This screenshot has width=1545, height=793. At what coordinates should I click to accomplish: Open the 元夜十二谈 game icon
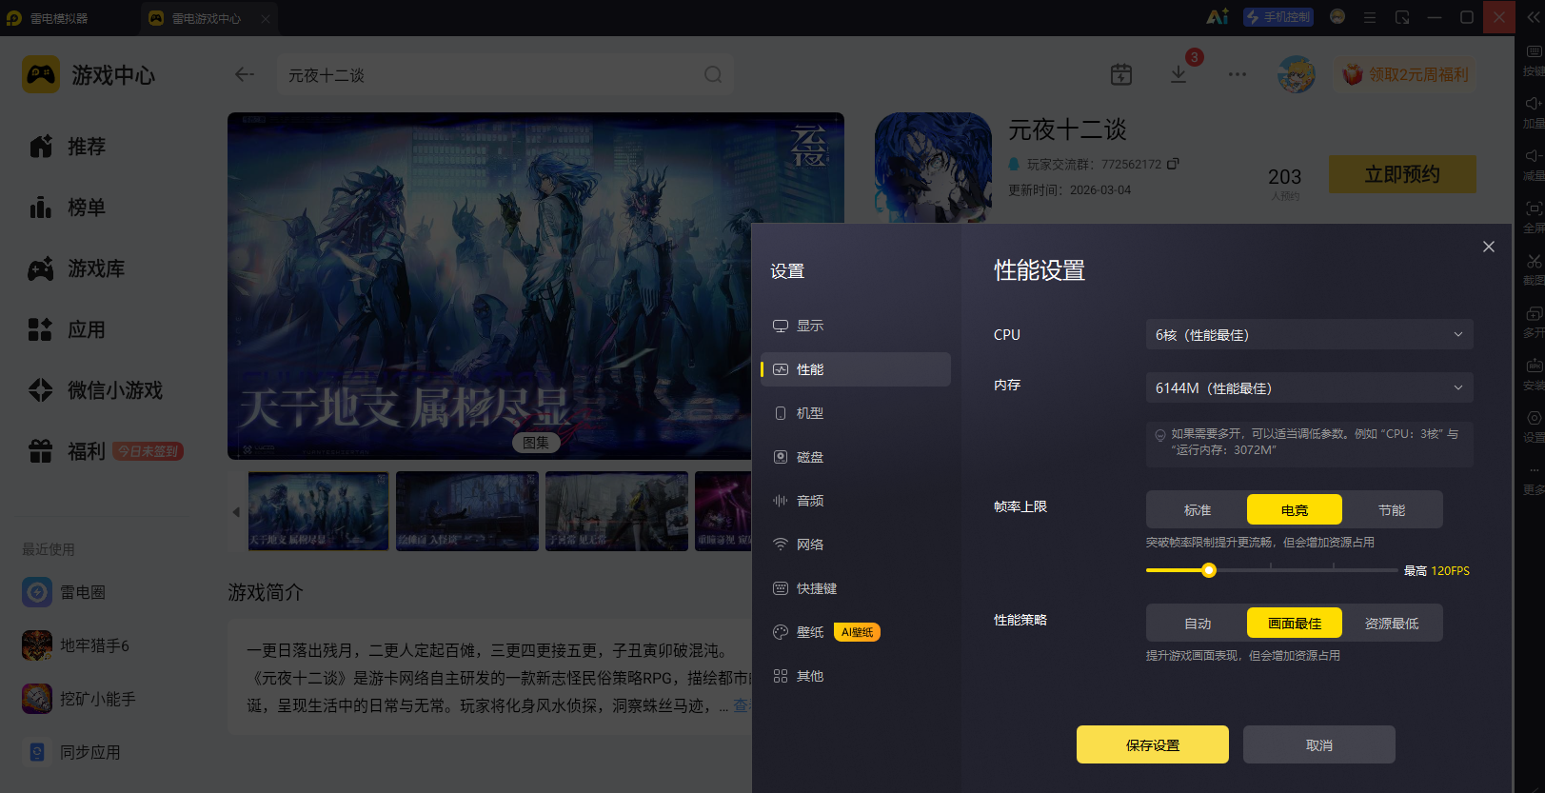coord(933,168)
